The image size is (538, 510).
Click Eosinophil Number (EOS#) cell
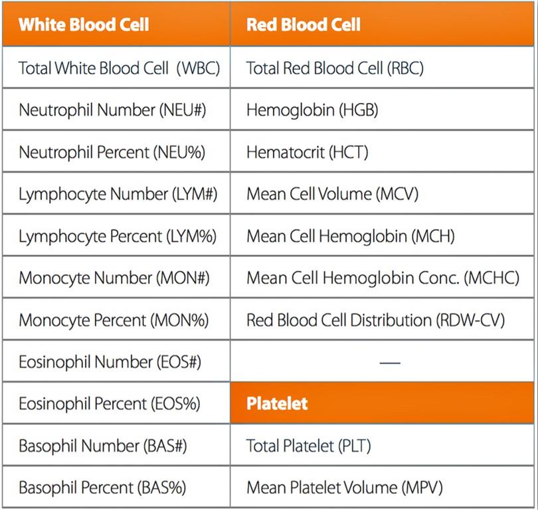click(110, 362)
